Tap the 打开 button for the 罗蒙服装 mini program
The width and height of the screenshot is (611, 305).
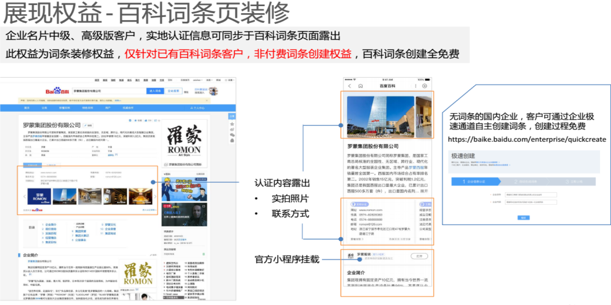click(x=419, y=256)
